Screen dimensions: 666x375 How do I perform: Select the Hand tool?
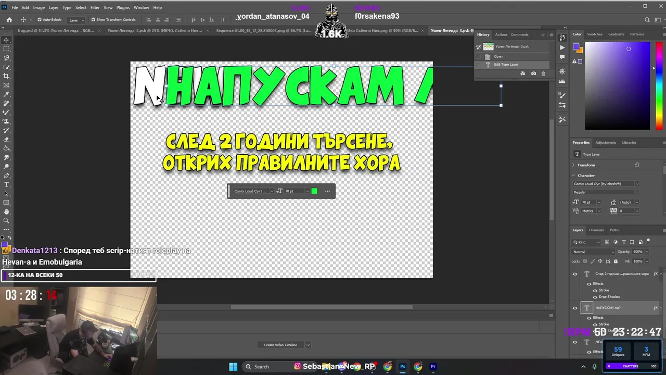click(6, 211)
